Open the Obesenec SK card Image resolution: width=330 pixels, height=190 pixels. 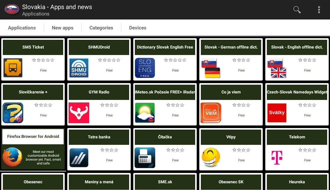click(231, 182)
